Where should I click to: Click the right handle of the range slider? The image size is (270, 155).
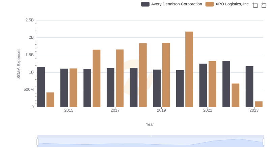click(264, 142)
